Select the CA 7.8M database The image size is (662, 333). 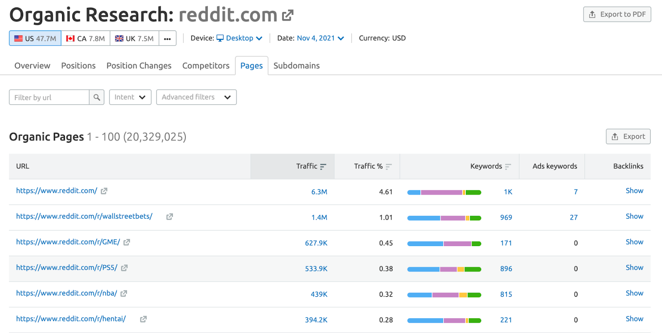pos(86,38)
